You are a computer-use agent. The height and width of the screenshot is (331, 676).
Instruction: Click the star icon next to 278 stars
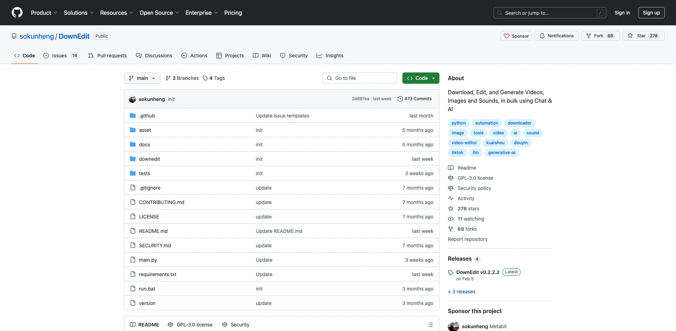[451, 209]
